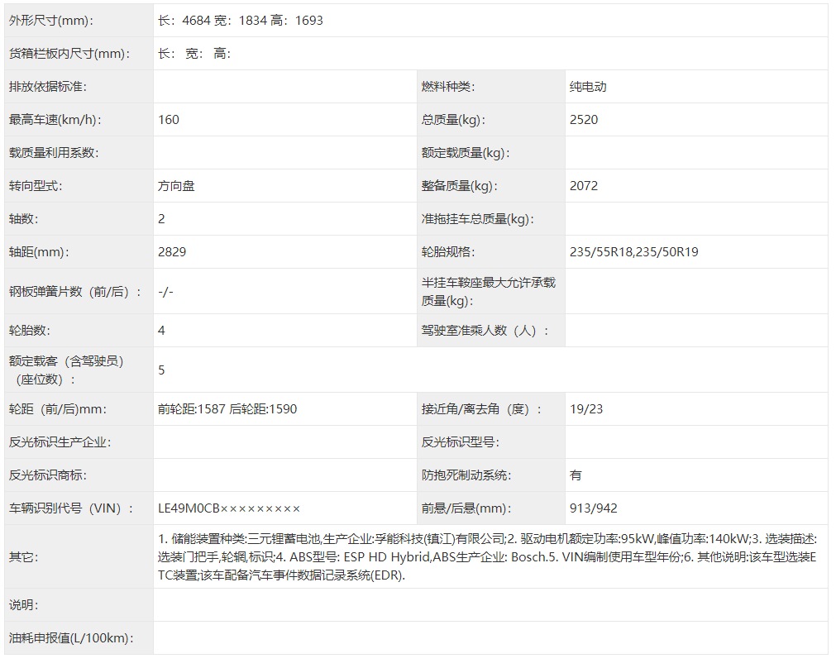Click the curb weight value 2072
This screenshot has width=836, height=668.
[x=584, y=186]
